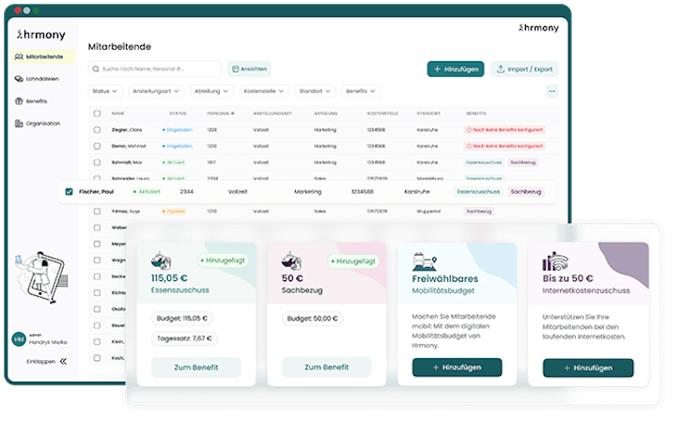This screenshot has height=423, width=683.
Task: Expand the Benefits filter dropdown
Action: [360, 91]
